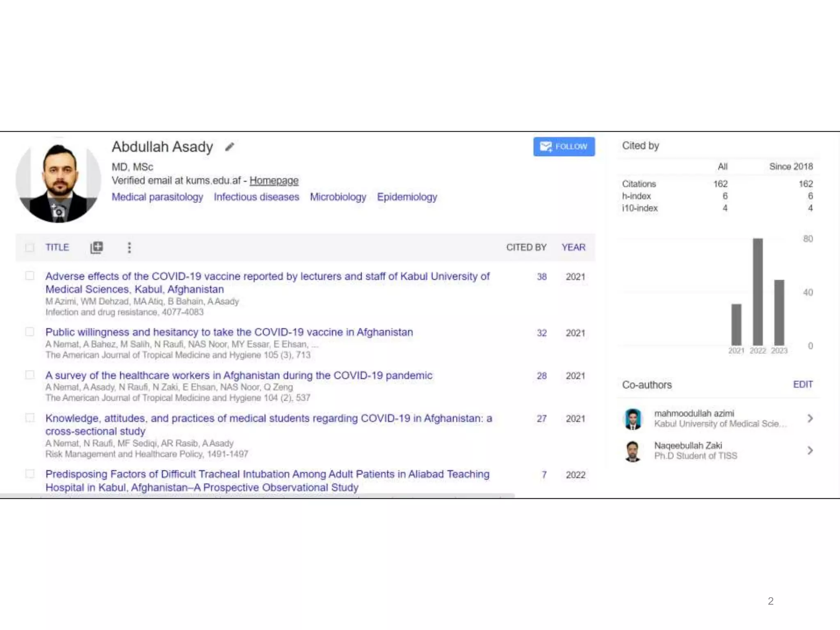Click the camera icon on profile photo

tap(59, 212)
